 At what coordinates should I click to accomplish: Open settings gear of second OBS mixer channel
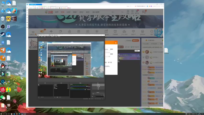click(x=90, y=90)
